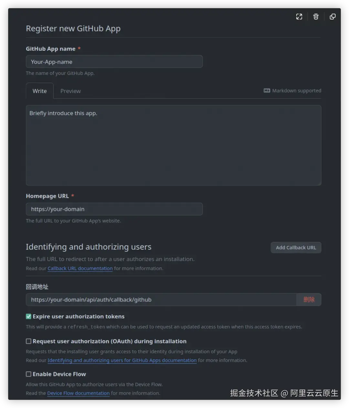Click the app description text area

click(x=173, y=145)
